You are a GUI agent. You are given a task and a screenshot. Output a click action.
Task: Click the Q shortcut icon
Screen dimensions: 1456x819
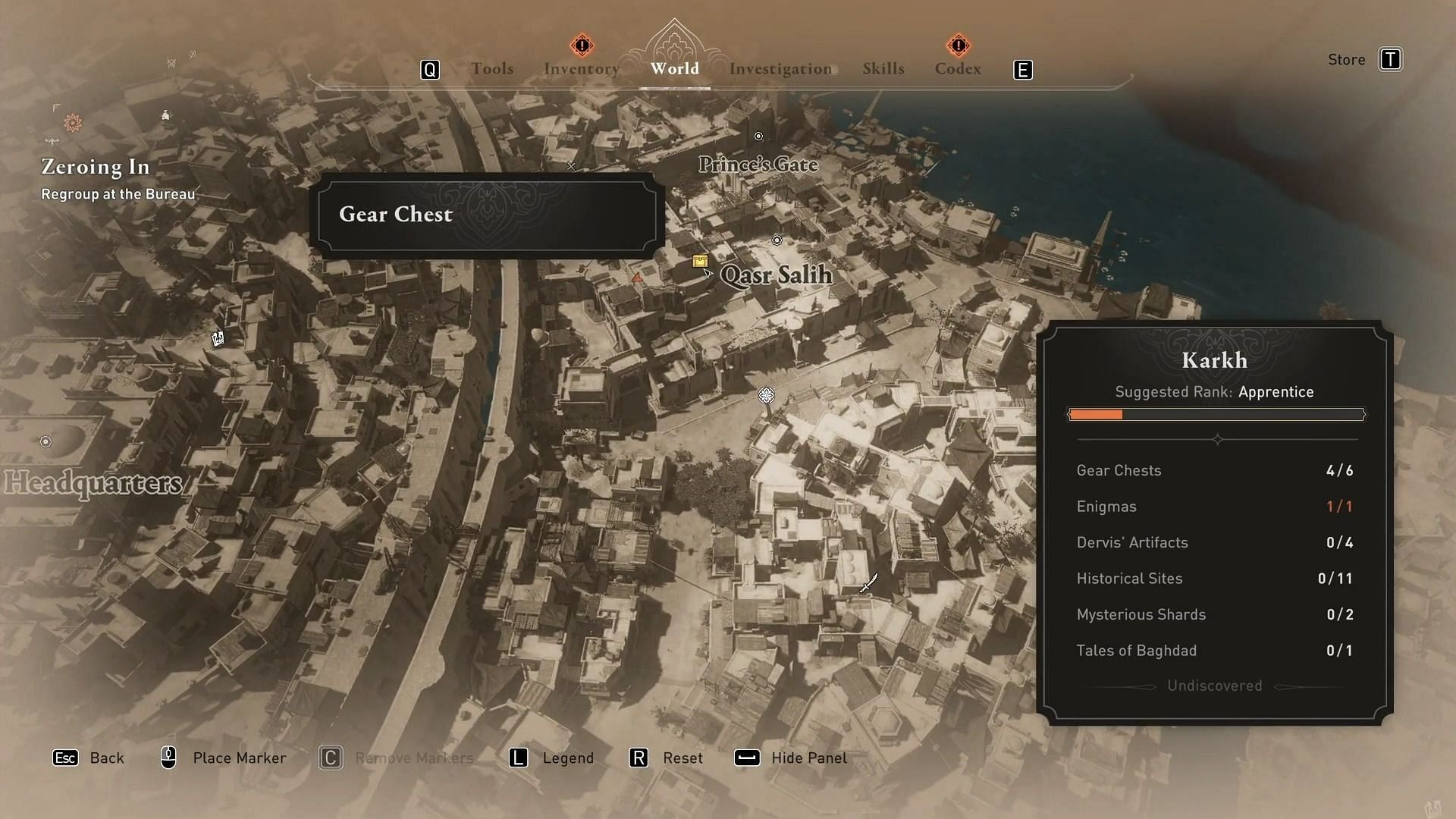tap(430, 69)
